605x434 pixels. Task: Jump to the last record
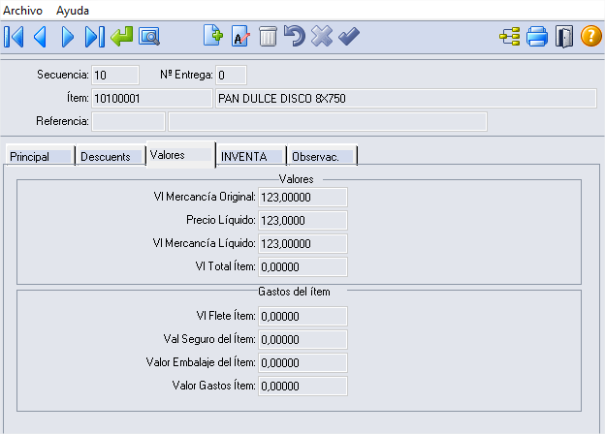pyautogui.click(x=95, y=37)
